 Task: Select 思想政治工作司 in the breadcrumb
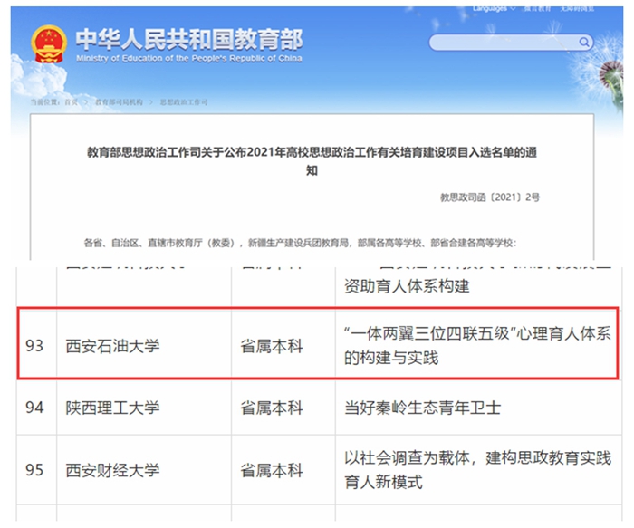coord(184,102)
